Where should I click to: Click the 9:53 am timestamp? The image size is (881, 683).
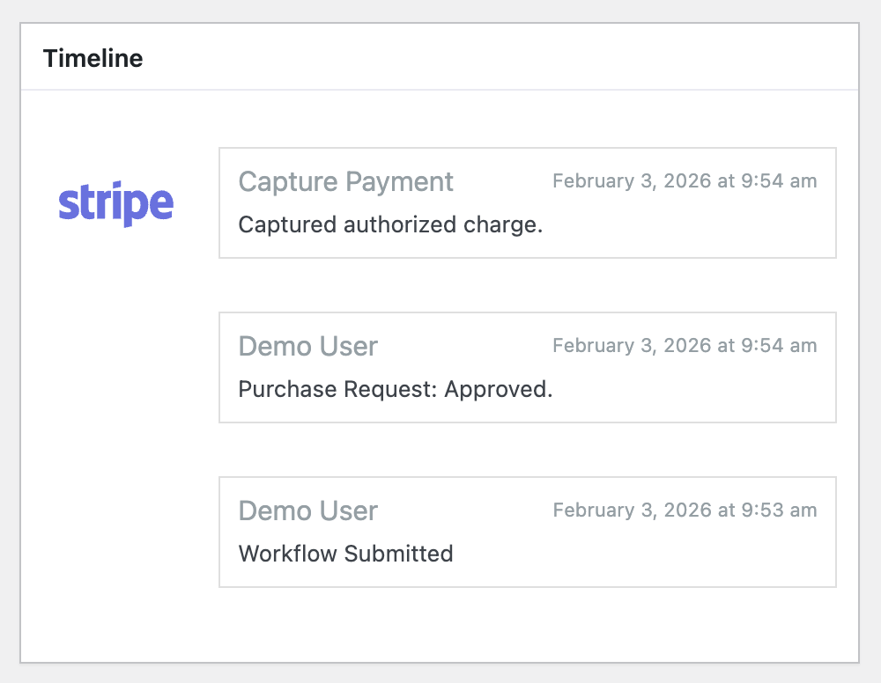click(685, 510)
